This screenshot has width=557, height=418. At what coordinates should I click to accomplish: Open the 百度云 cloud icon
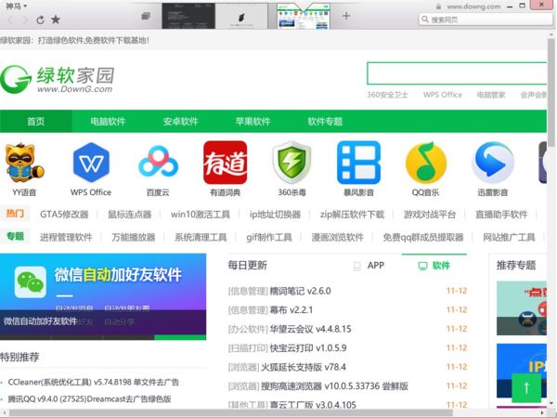click(158, 163)
